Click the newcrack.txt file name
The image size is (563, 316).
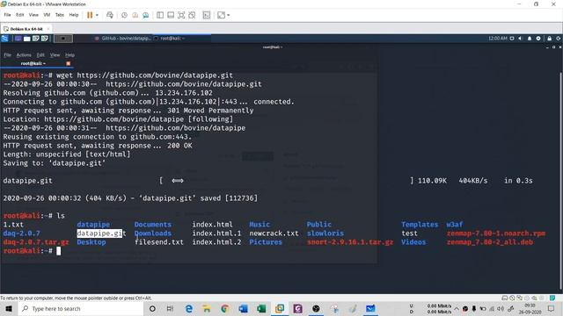pos(274,233)
